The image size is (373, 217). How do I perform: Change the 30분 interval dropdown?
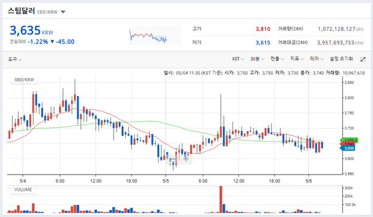click(257, 59)
